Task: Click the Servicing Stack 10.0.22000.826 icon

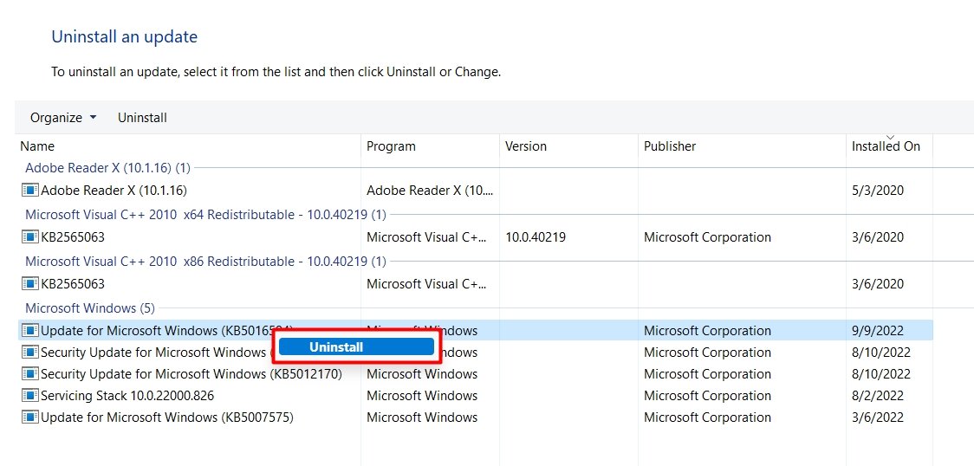Action: click(29, 396)
